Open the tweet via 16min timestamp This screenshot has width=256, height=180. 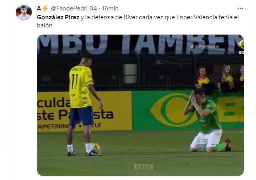(x=110, y=8)
